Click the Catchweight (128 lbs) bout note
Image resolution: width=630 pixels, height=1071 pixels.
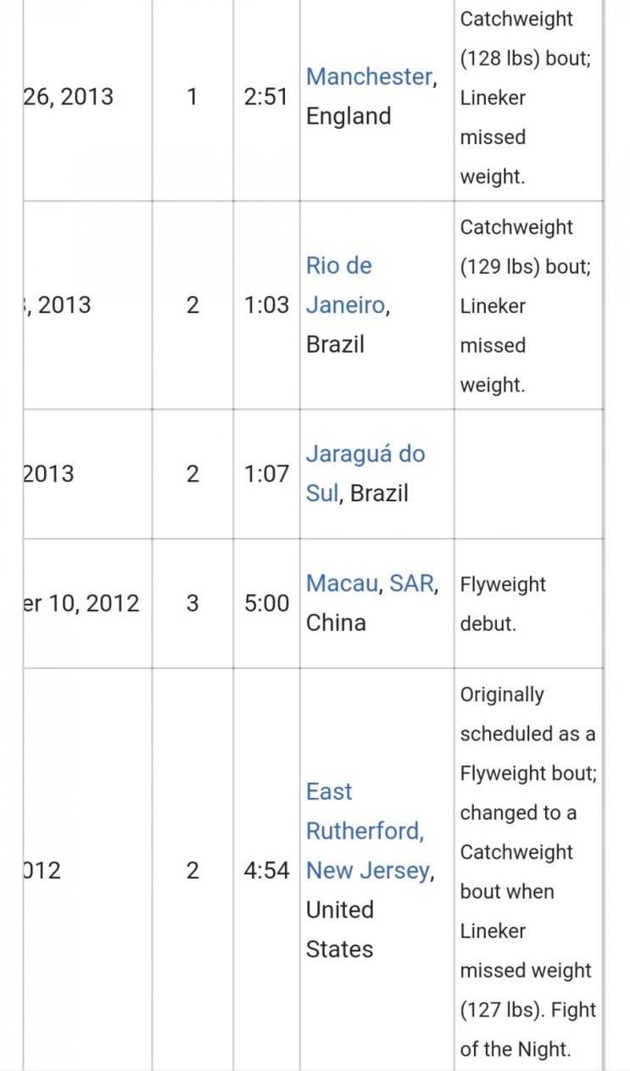tap(526, 38)
